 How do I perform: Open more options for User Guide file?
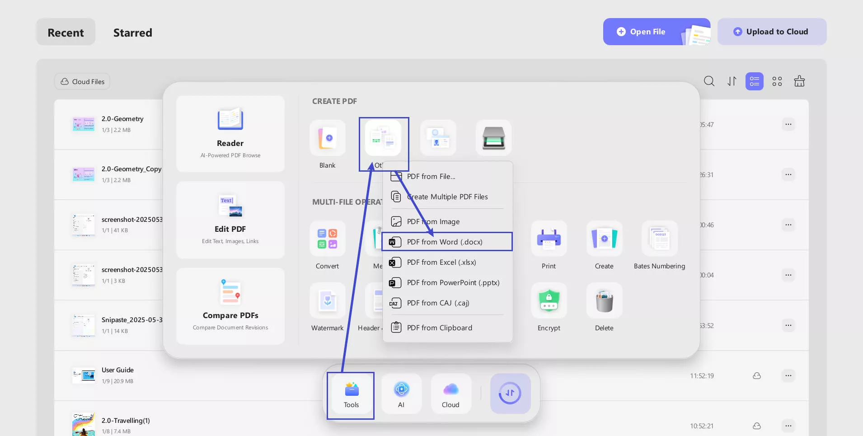(788, 375)
